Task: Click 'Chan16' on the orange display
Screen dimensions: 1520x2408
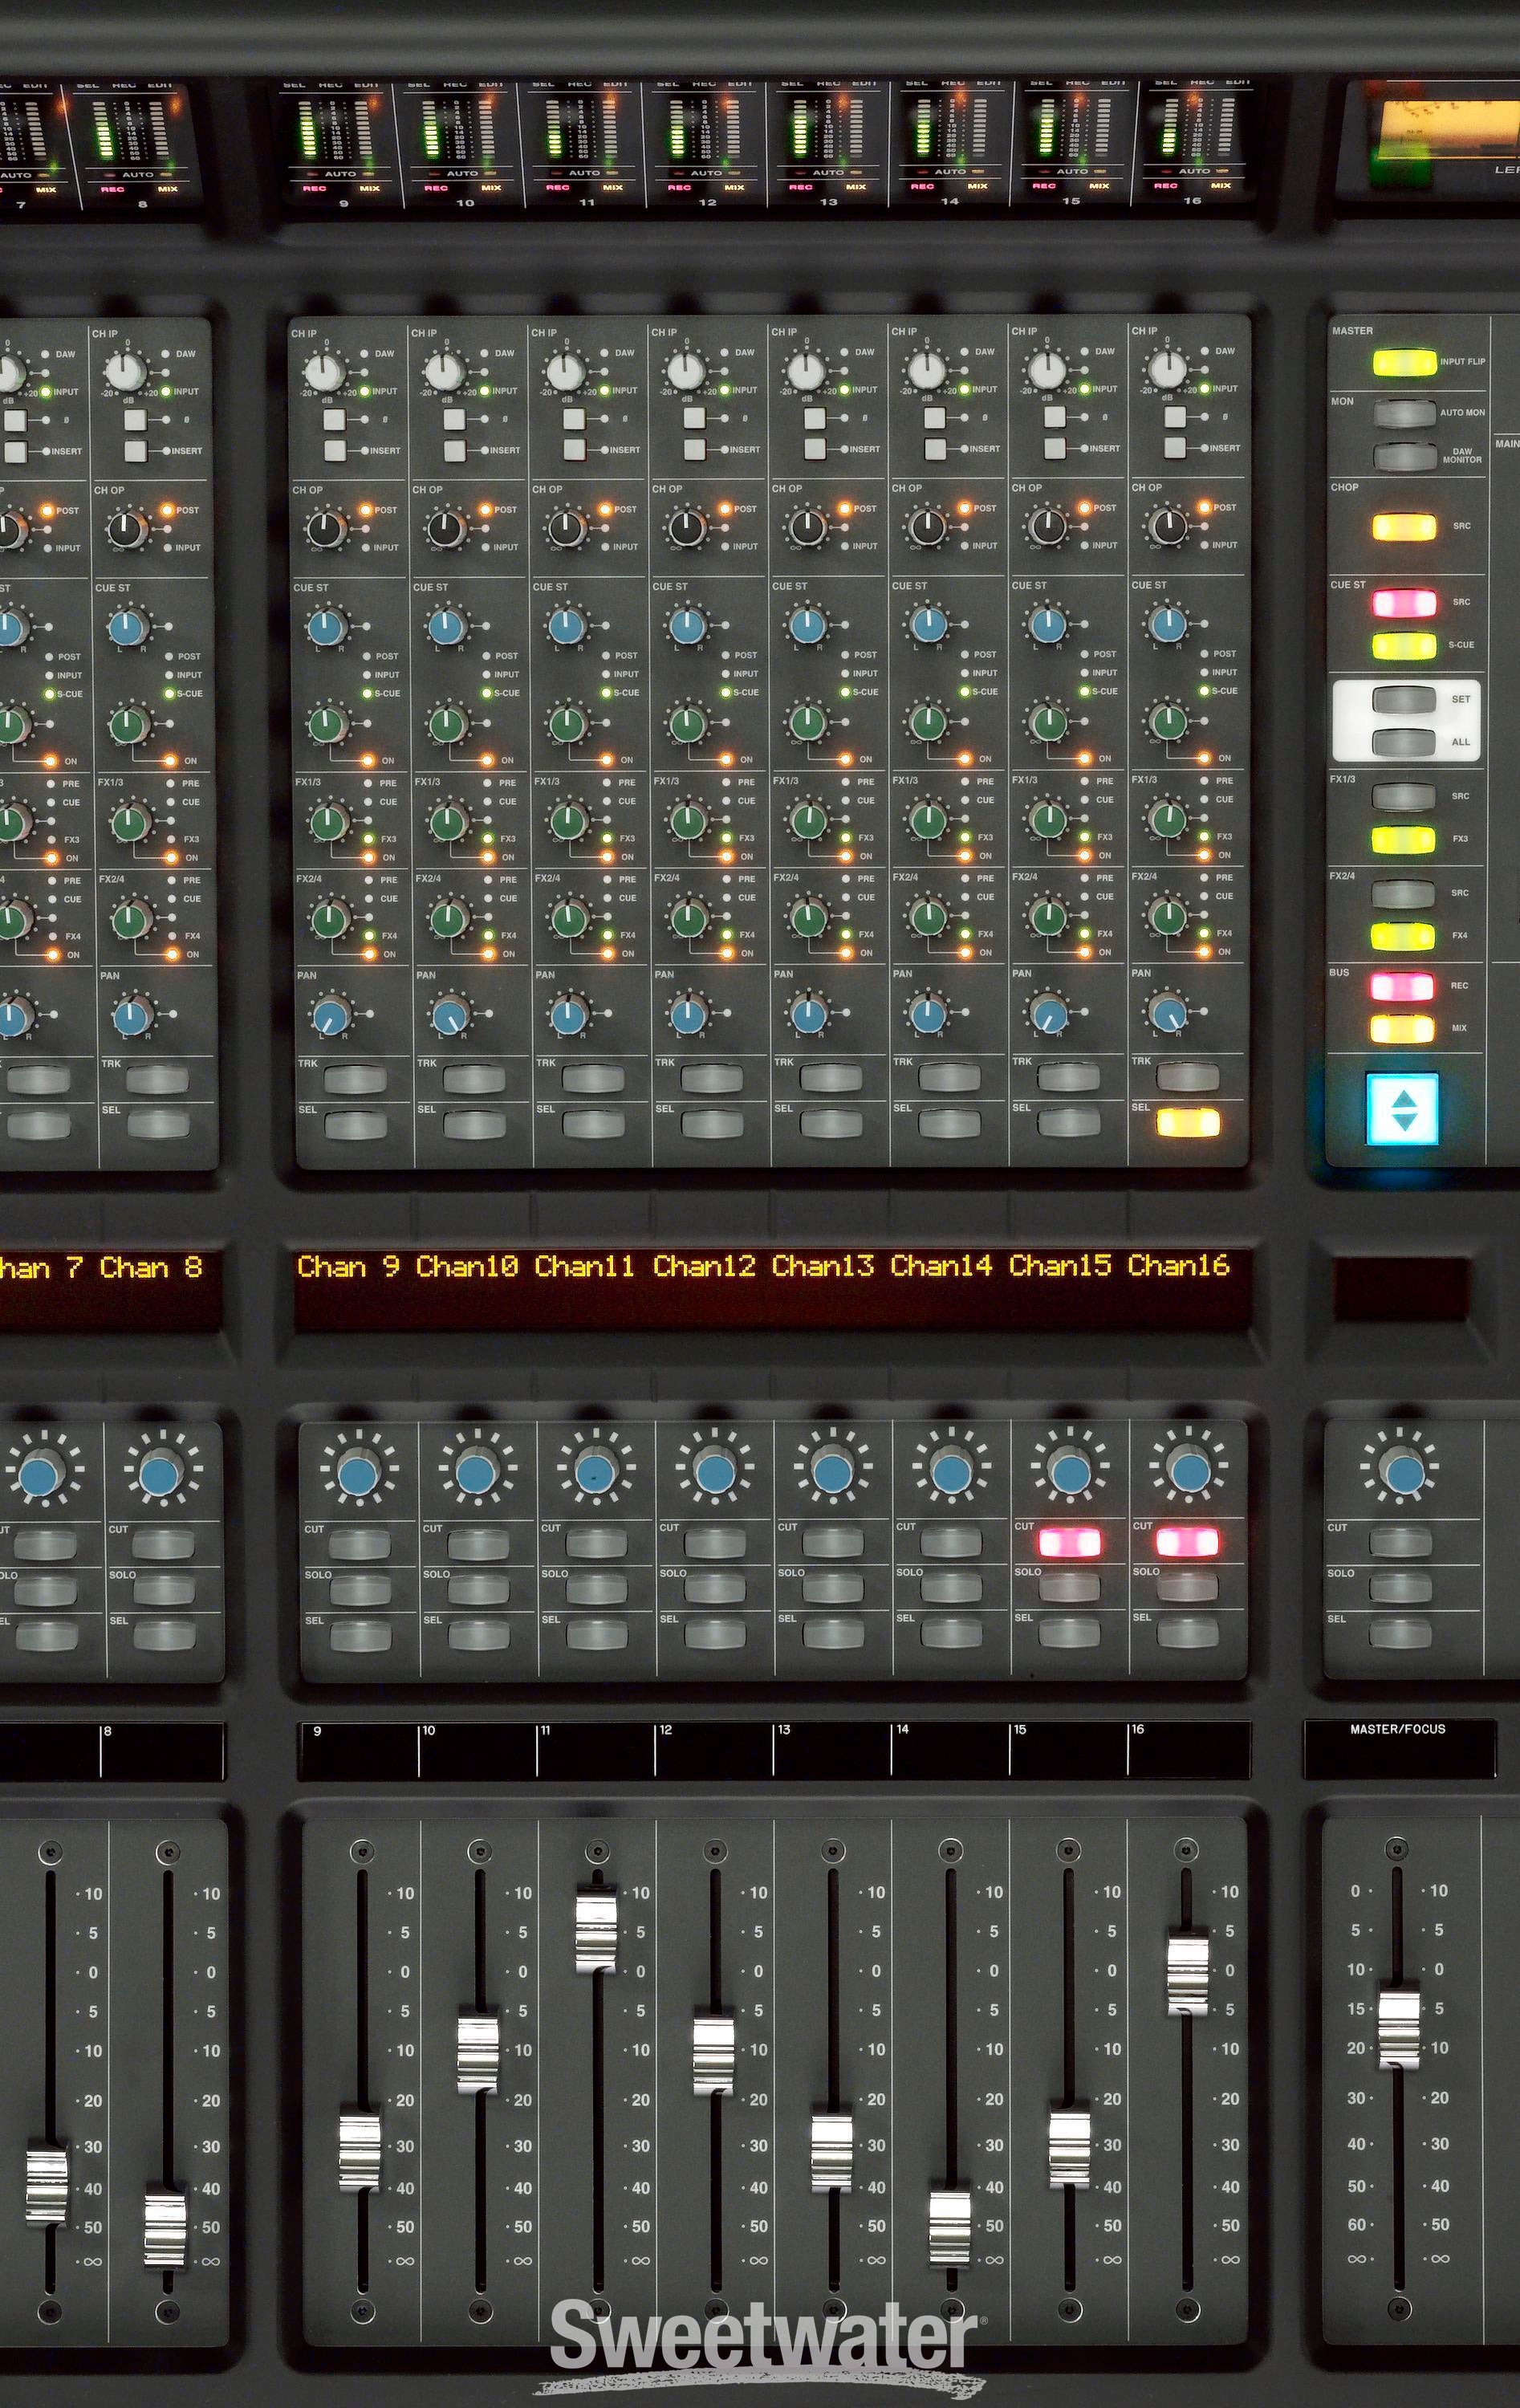Action: (x=1178, y=1266)
